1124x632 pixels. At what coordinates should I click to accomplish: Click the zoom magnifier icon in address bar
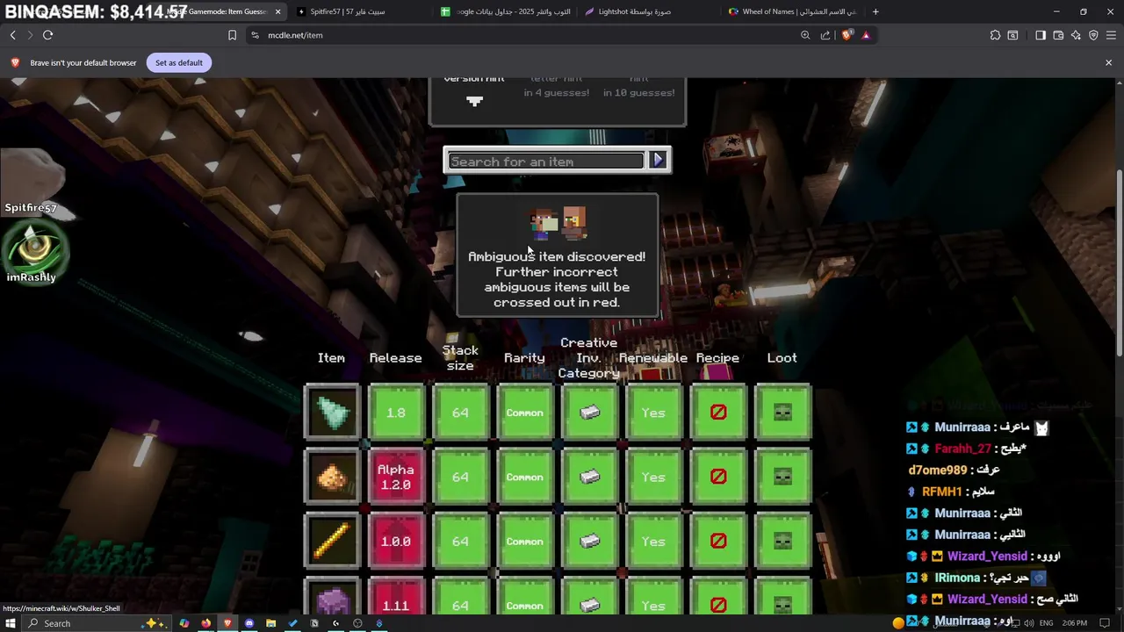805,35
